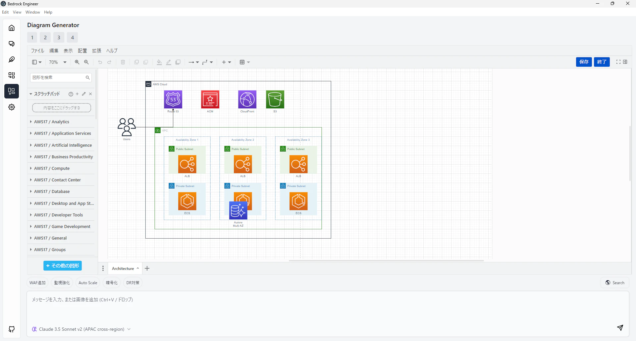The height and width of the screenshot is (341, 636).
Task: Click the その他の図形 more shapes button
Action: 63,266
